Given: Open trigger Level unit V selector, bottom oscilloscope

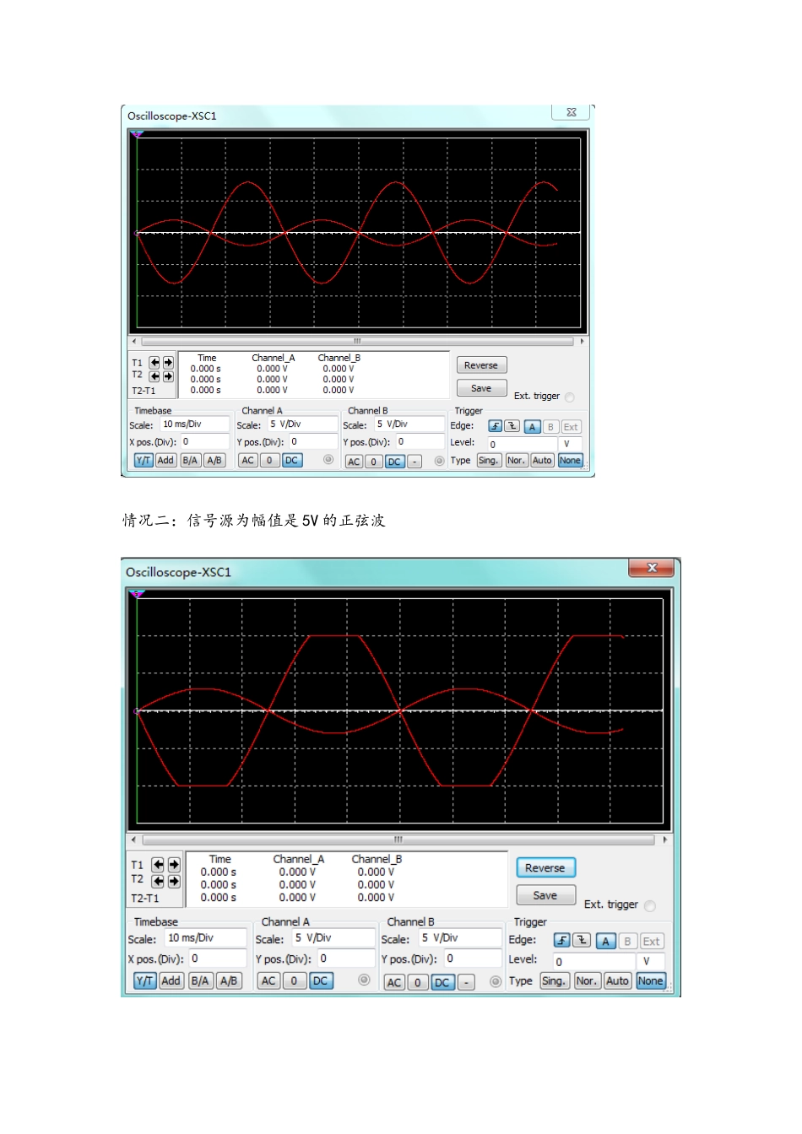Looking at the screenshot, I should click(x=651, y=962).
